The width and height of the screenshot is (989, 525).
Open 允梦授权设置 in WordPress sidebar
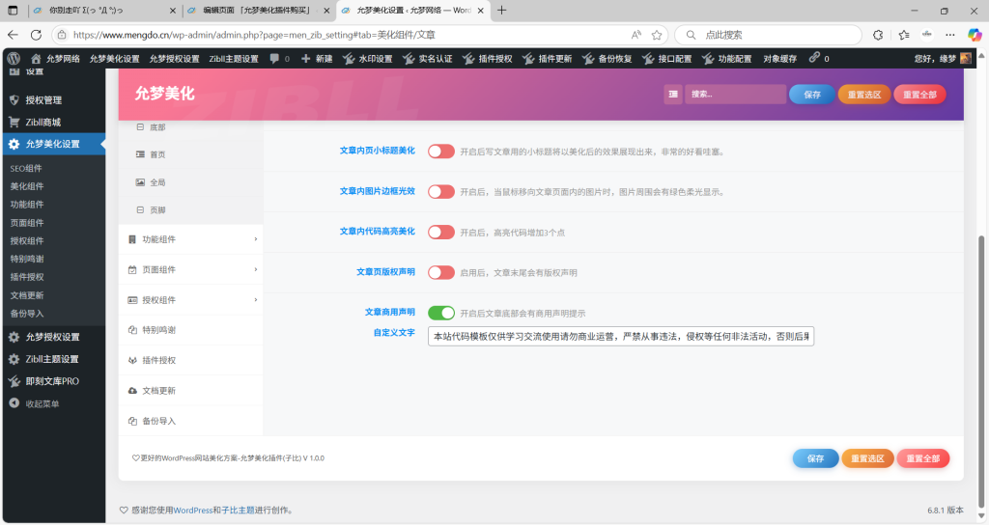pyautogui.click(x=54, y=337)
